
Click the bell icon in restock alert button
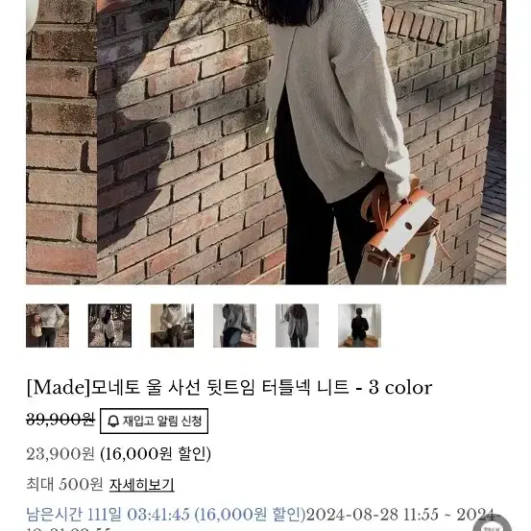point(113,421)
